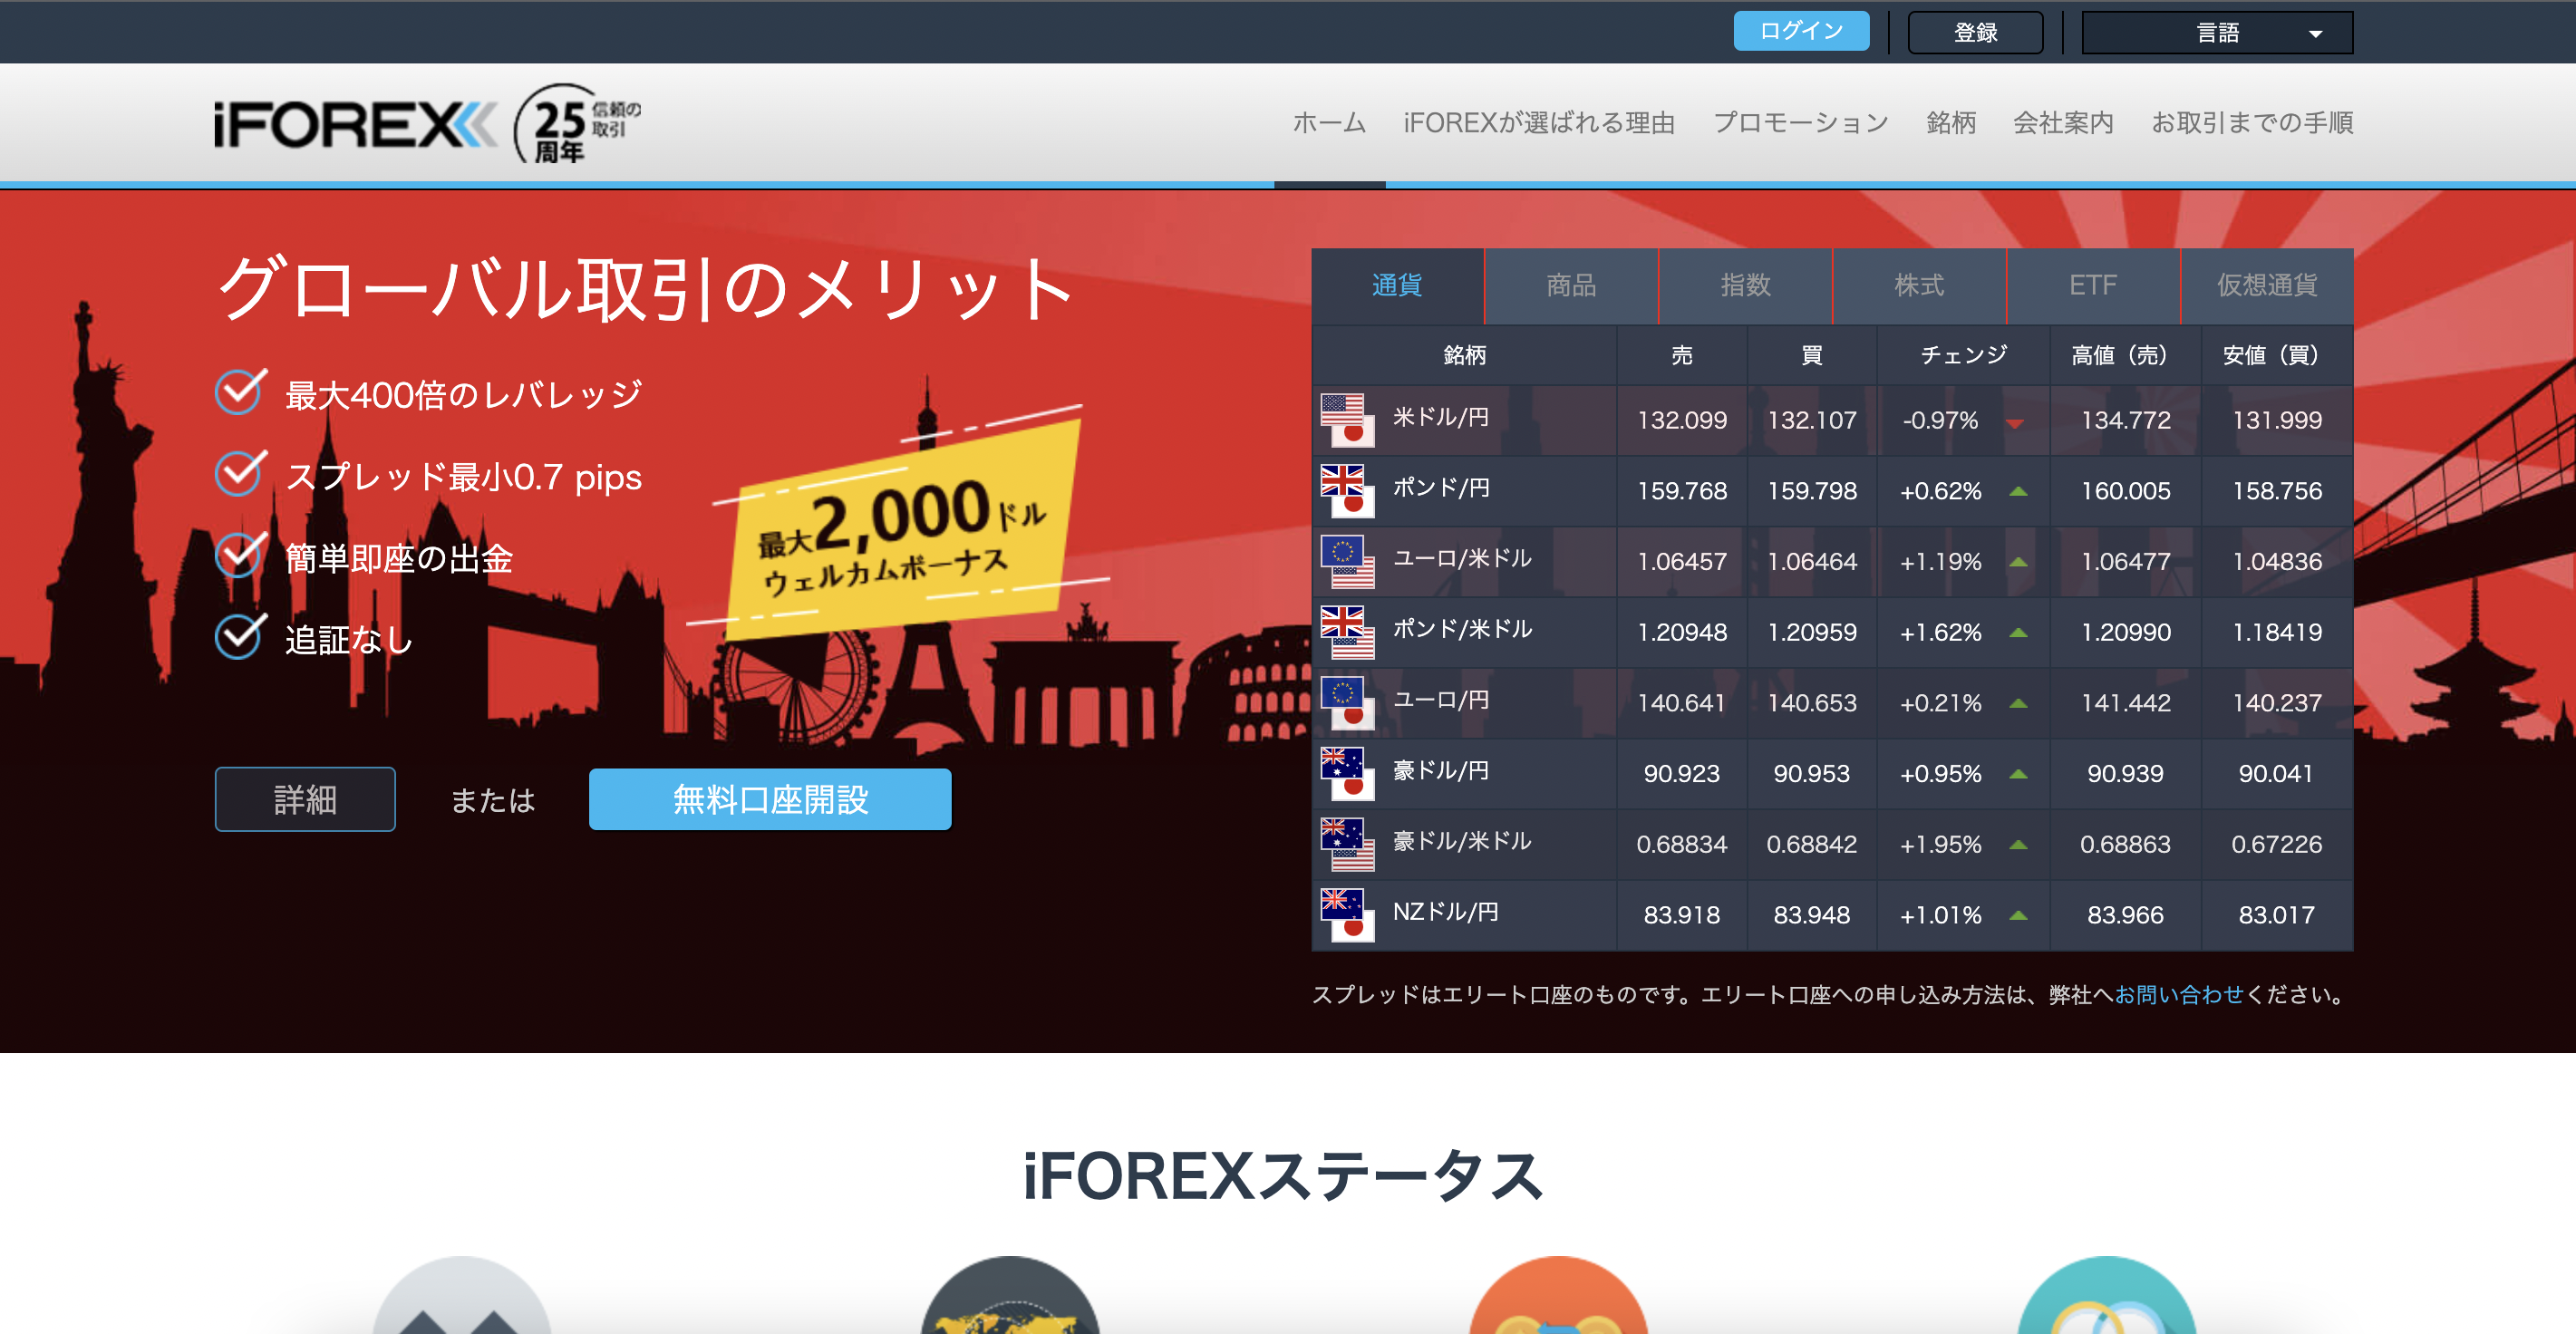Click the ログイン button
This screenshot has height=1334, width=2576.
[x=1801, y=31]
